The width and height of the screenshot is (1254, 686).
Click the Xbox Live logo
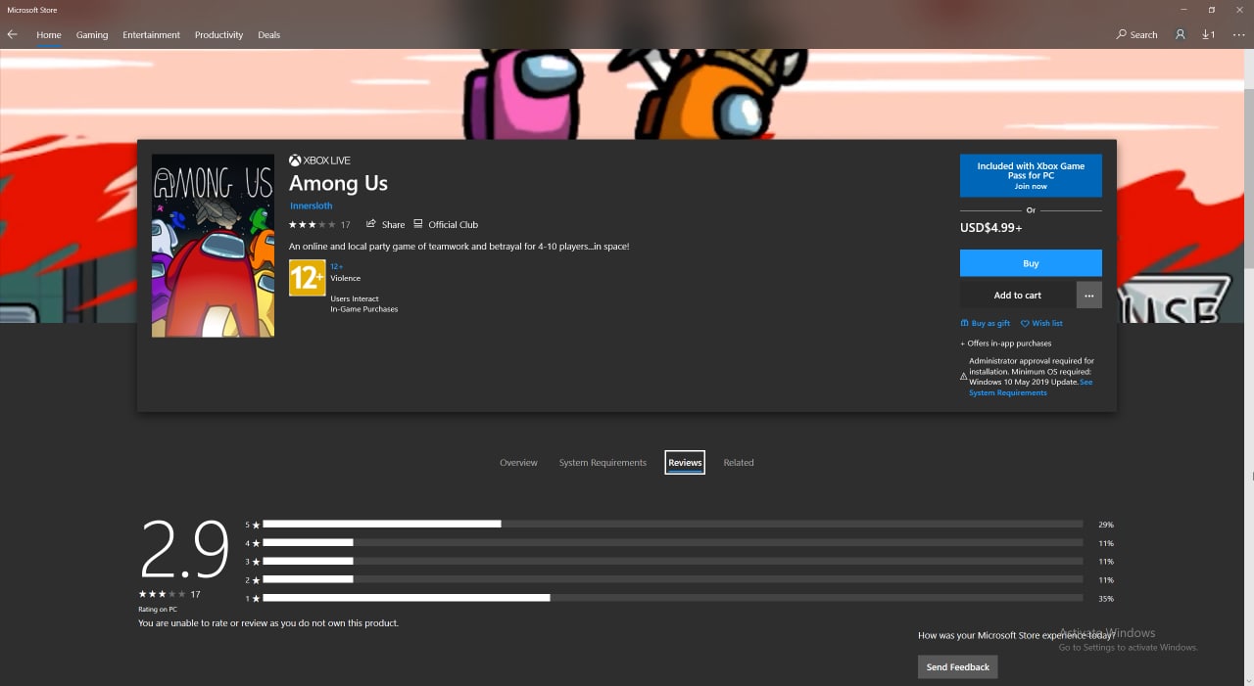pos(319,160)
